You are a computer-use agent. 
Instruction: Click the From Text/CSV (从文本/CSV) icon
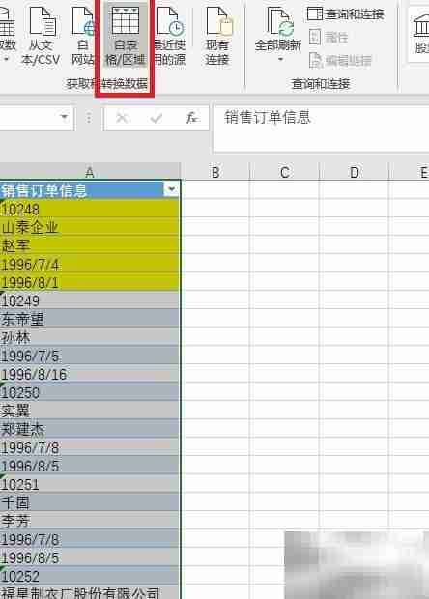pos(42,22)
